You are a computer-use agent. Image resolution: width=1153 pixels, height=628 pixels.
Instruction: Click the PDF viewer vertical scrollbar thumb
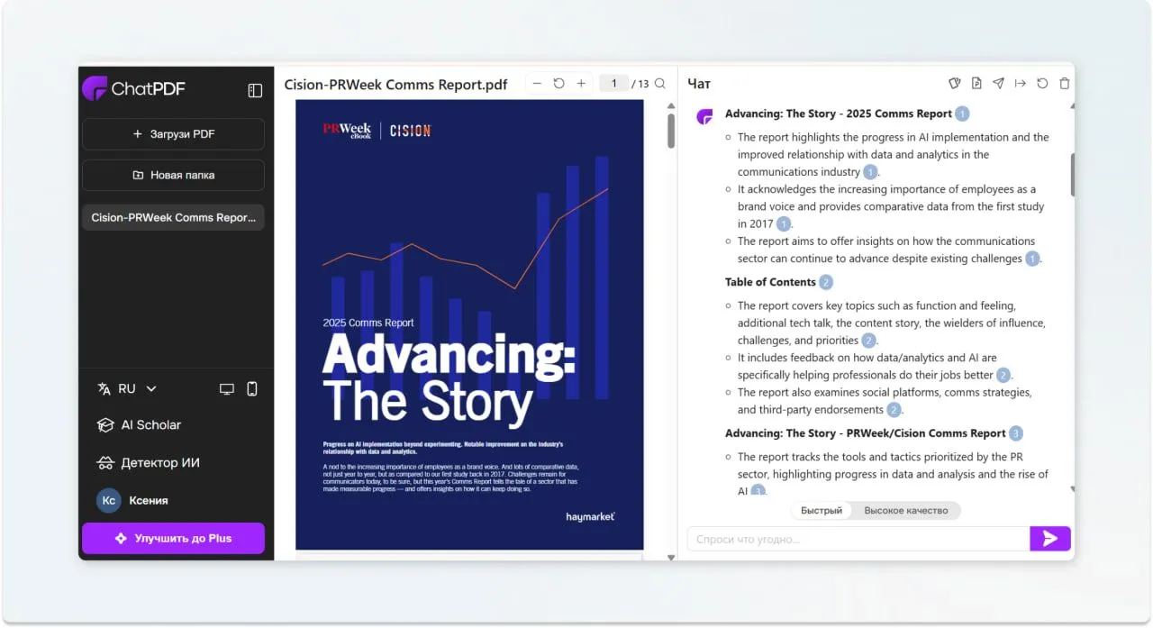click(670, 129)
